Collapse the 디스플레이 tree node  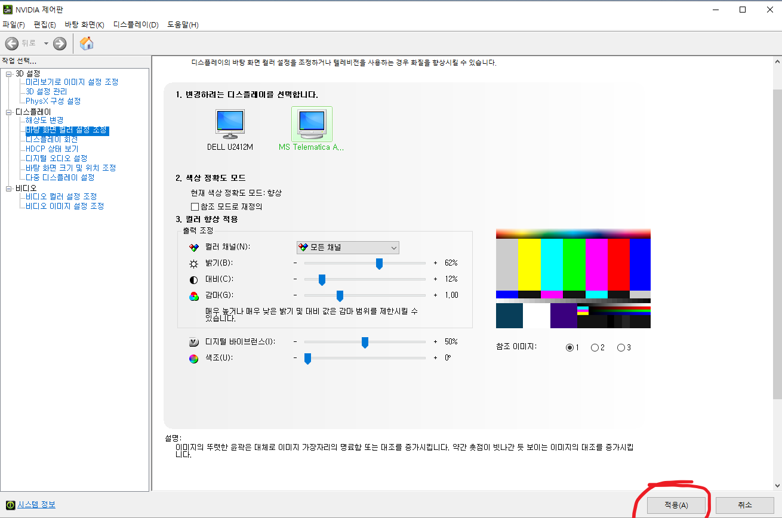(9, 112)
